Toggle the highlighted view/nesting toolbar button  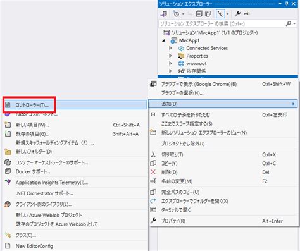[x=221, y=14]
